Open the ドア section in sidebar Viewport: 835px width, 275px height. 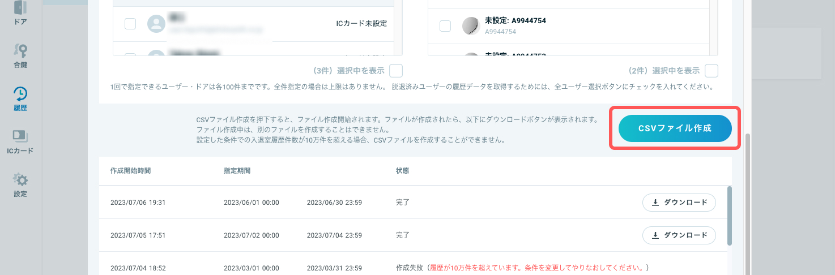20,13
